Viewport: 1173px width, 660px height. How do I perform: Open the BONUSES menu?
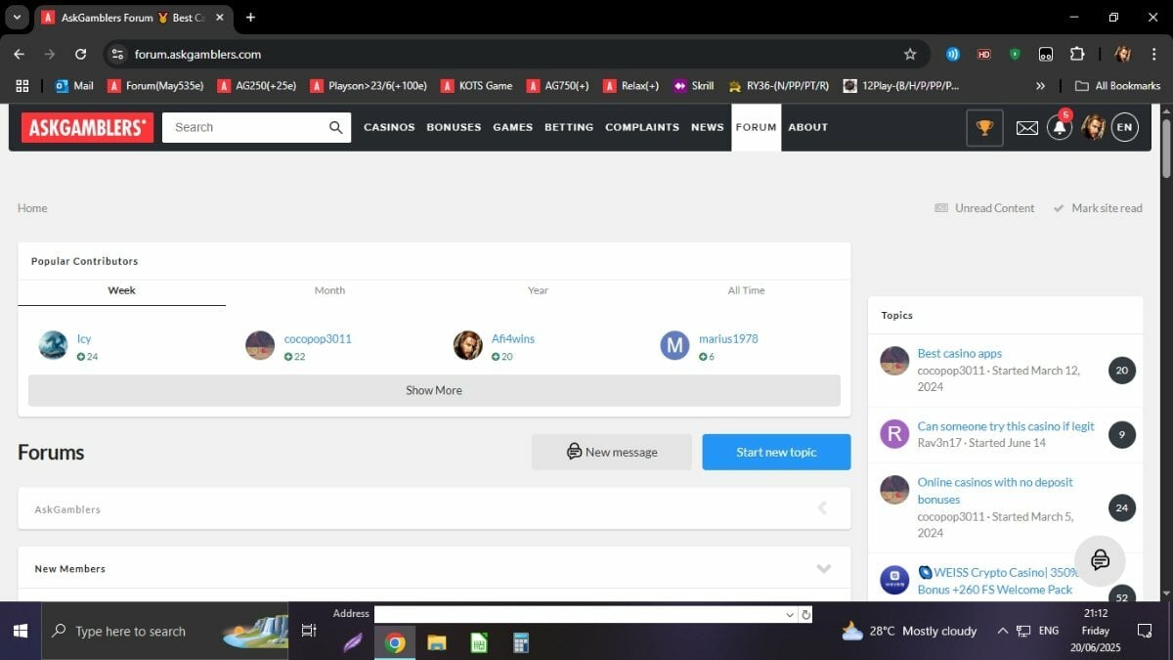point(454,127)
